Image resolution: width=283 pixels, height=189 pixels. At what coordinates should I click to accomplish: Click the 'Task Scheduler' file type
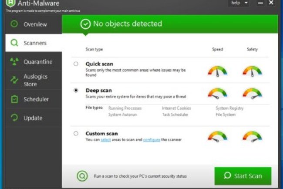coord(175,115)
